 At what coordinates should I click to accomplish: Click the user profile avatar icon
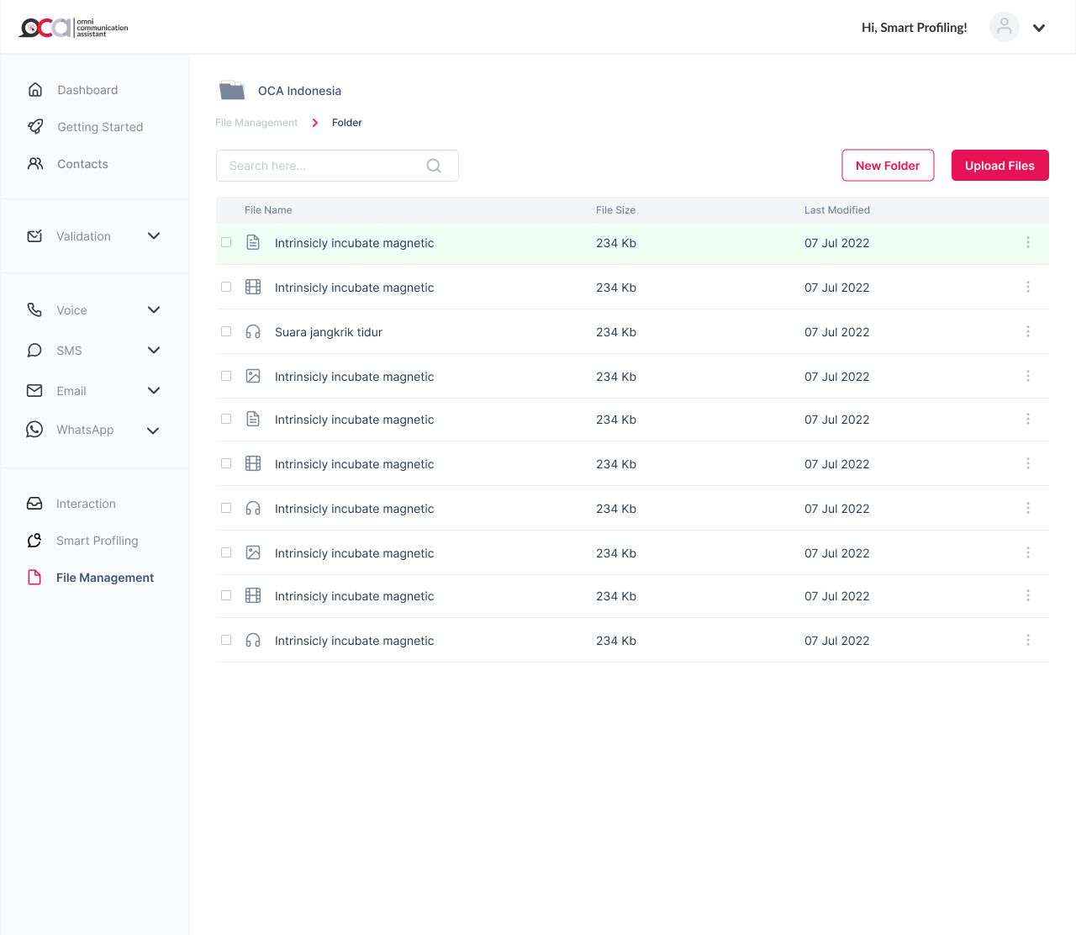tap(1004, 27)
